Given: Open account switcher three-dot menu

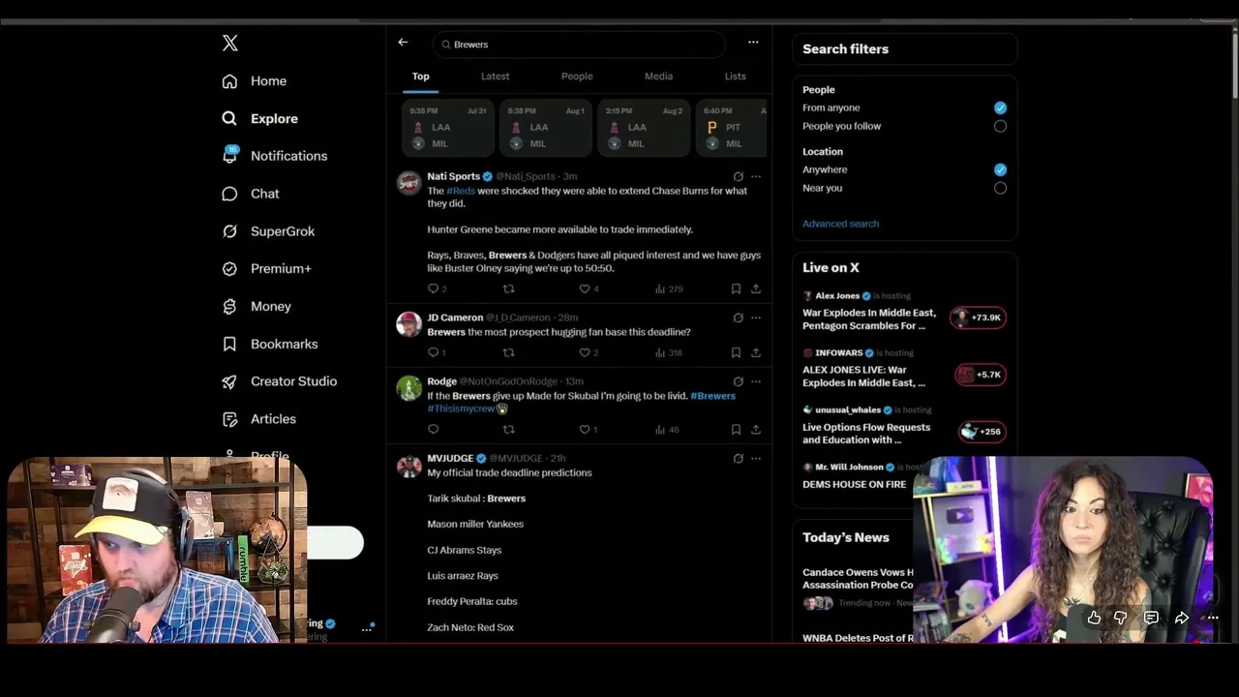Looking at the screenshot, I should coord(367,628).
